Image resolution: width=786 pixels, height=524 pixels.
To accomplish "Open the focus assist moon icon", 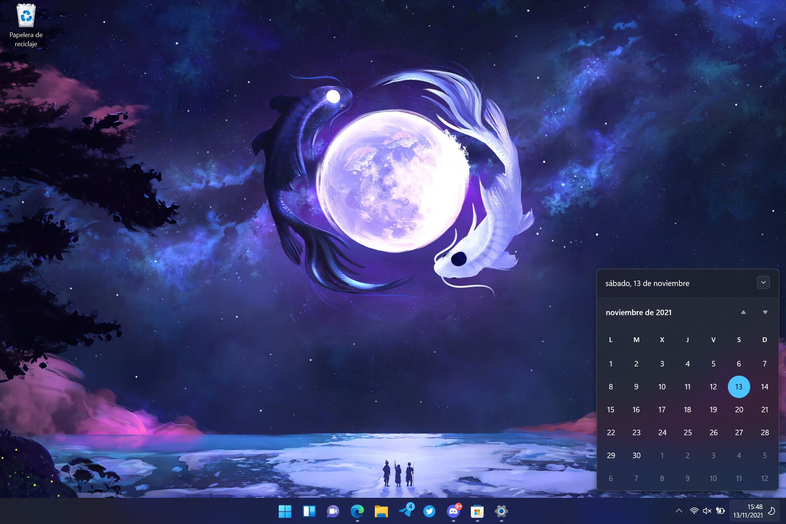I will 771,511.
